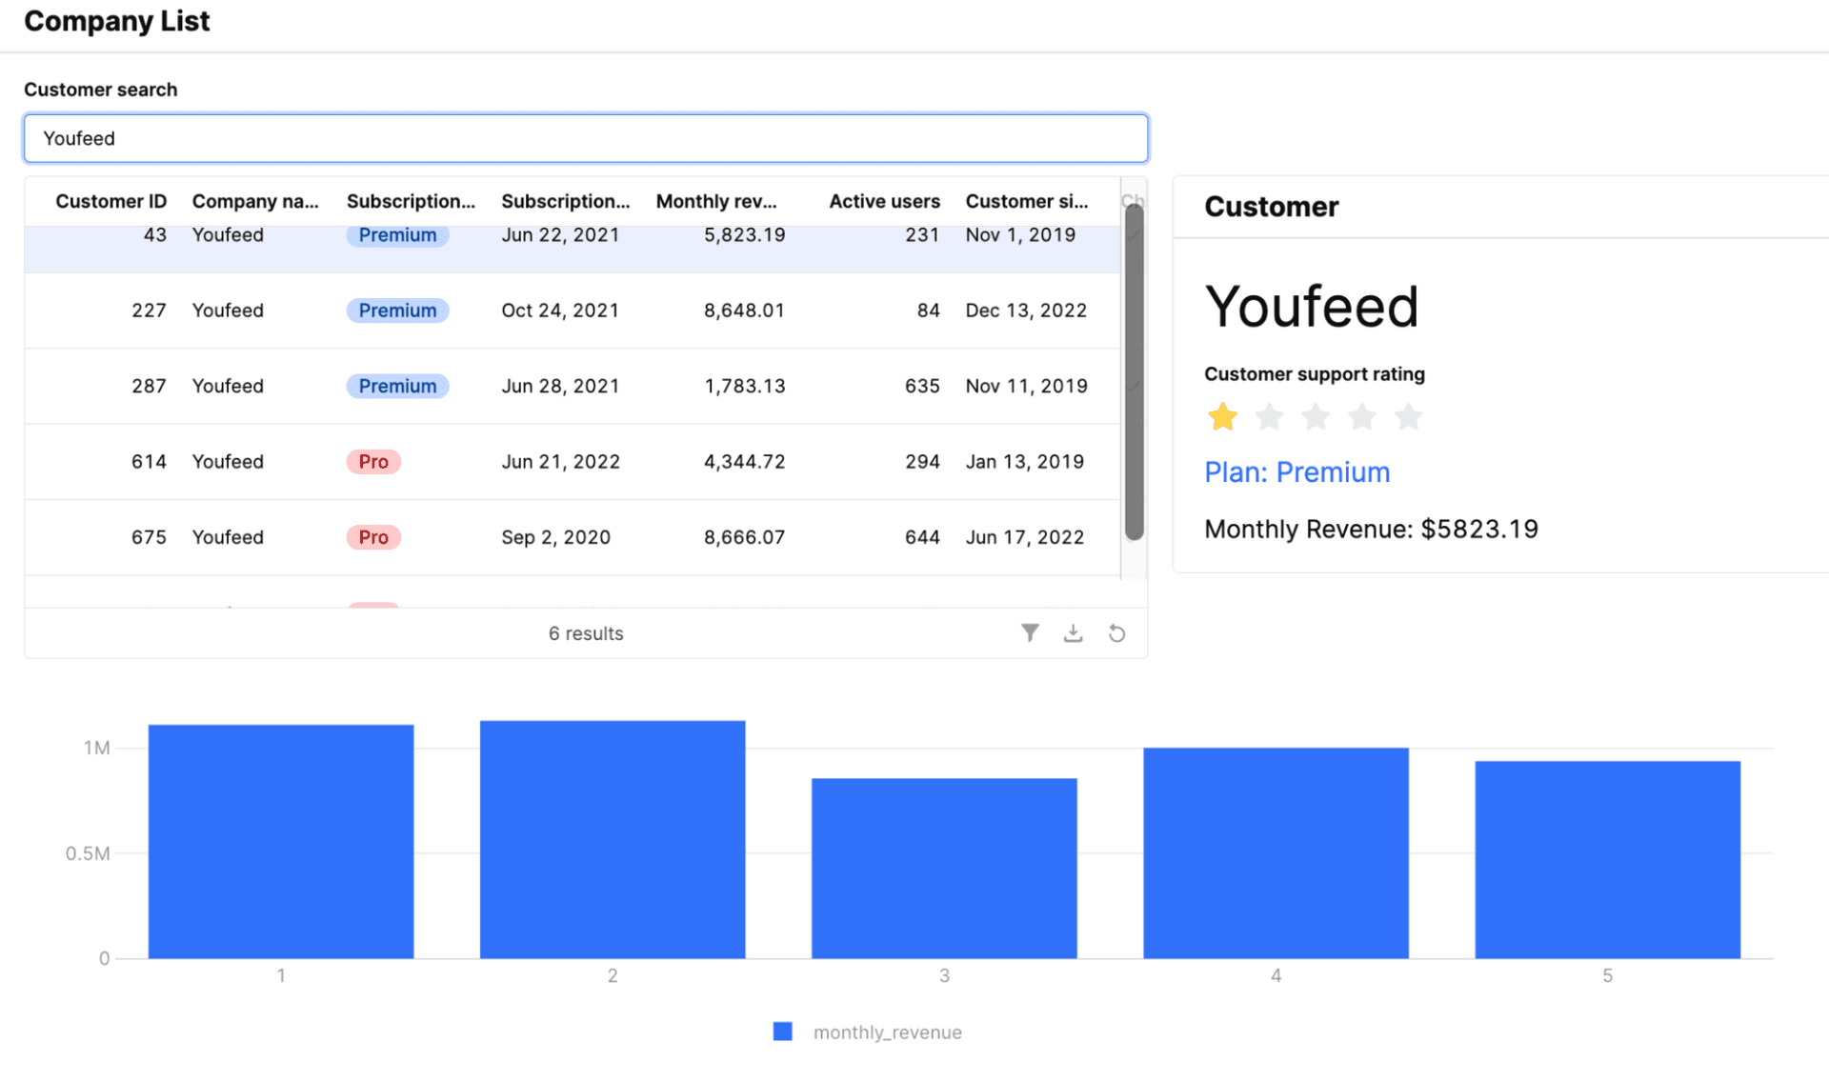Click the blue monthly_revenue legend swatch
Image resolution: width=1829 pixels, height=1082 pixels.
pos(782,1031)
